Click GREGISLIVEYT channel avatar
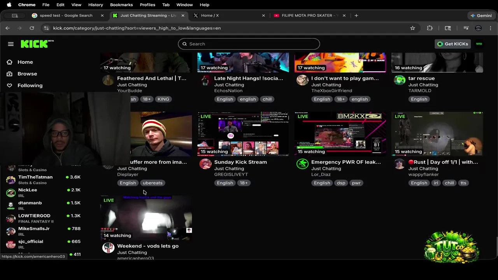Screen dimensions: 498x280 (x=205, y=164)
